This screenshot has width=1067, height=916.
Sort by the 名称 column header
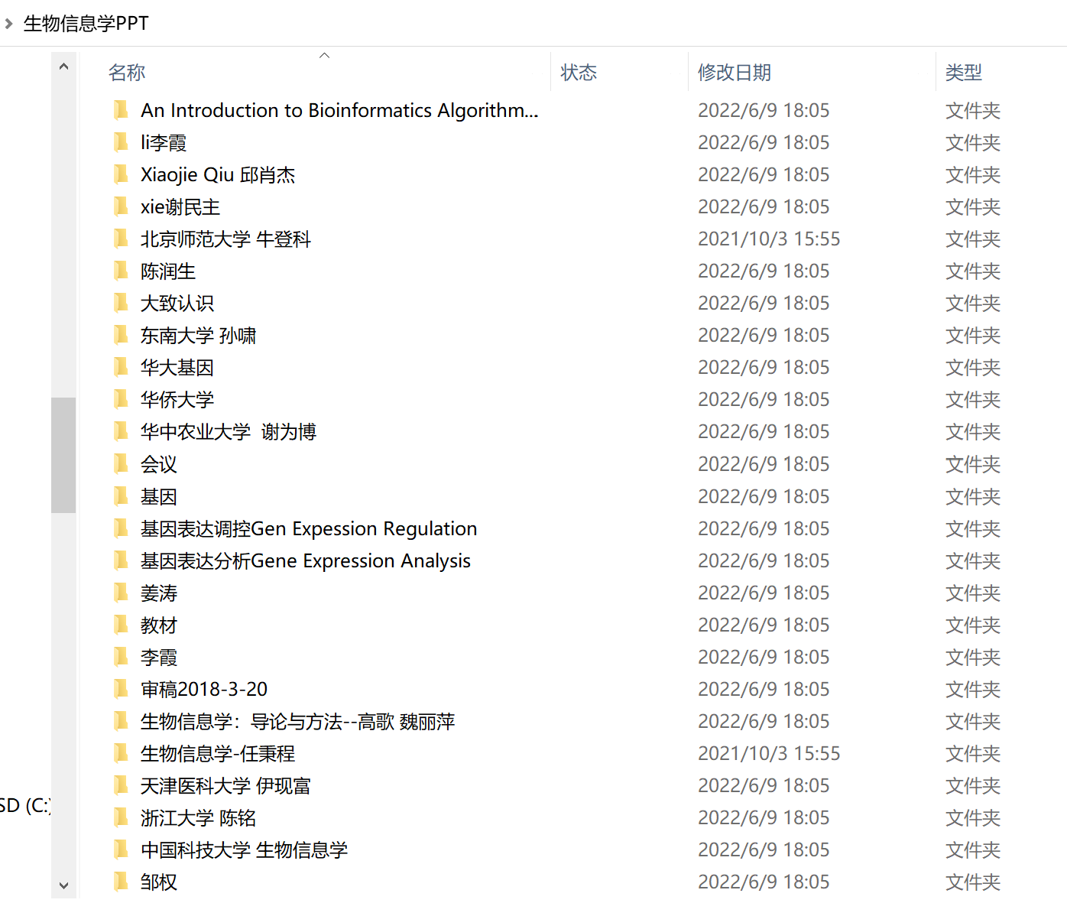point(126,73)
